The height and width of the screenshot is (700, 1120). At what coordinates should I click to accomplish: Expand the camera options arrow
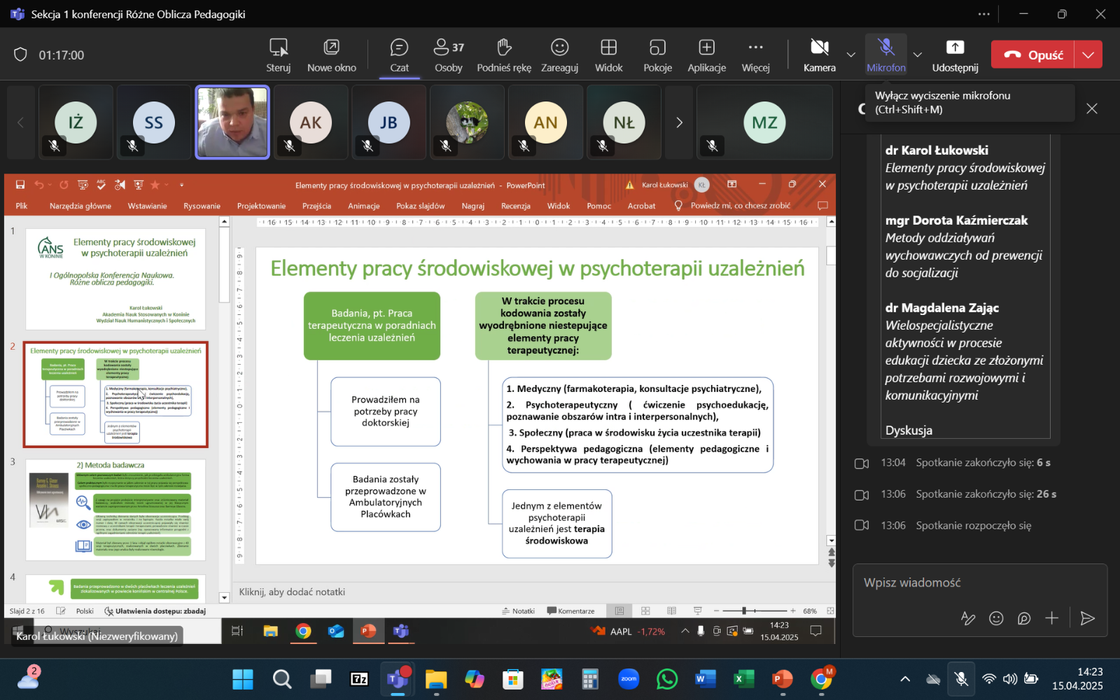(851, 55)
